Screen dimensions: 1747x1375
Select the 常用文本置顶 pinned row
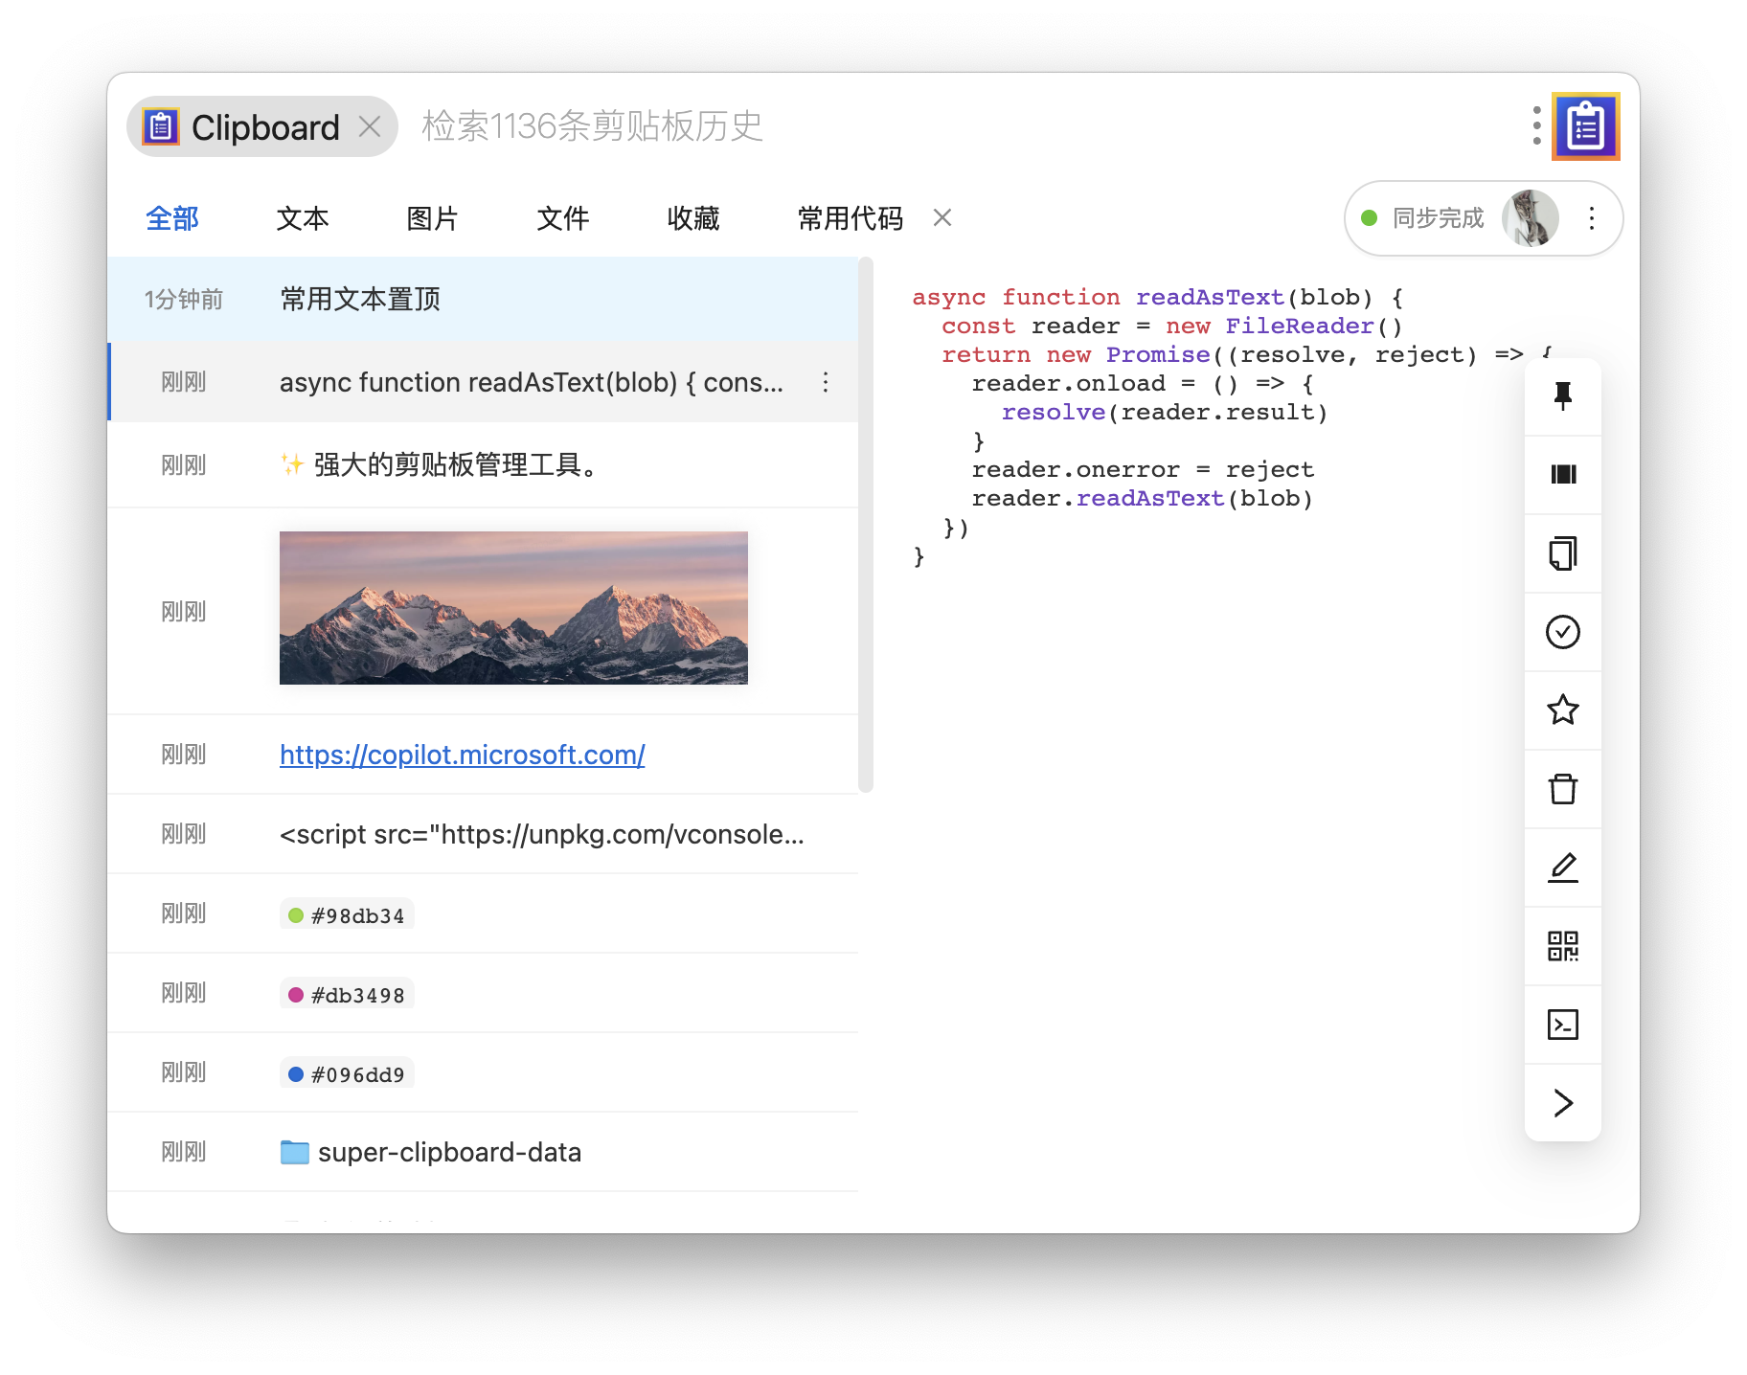(x=483, y=299)
